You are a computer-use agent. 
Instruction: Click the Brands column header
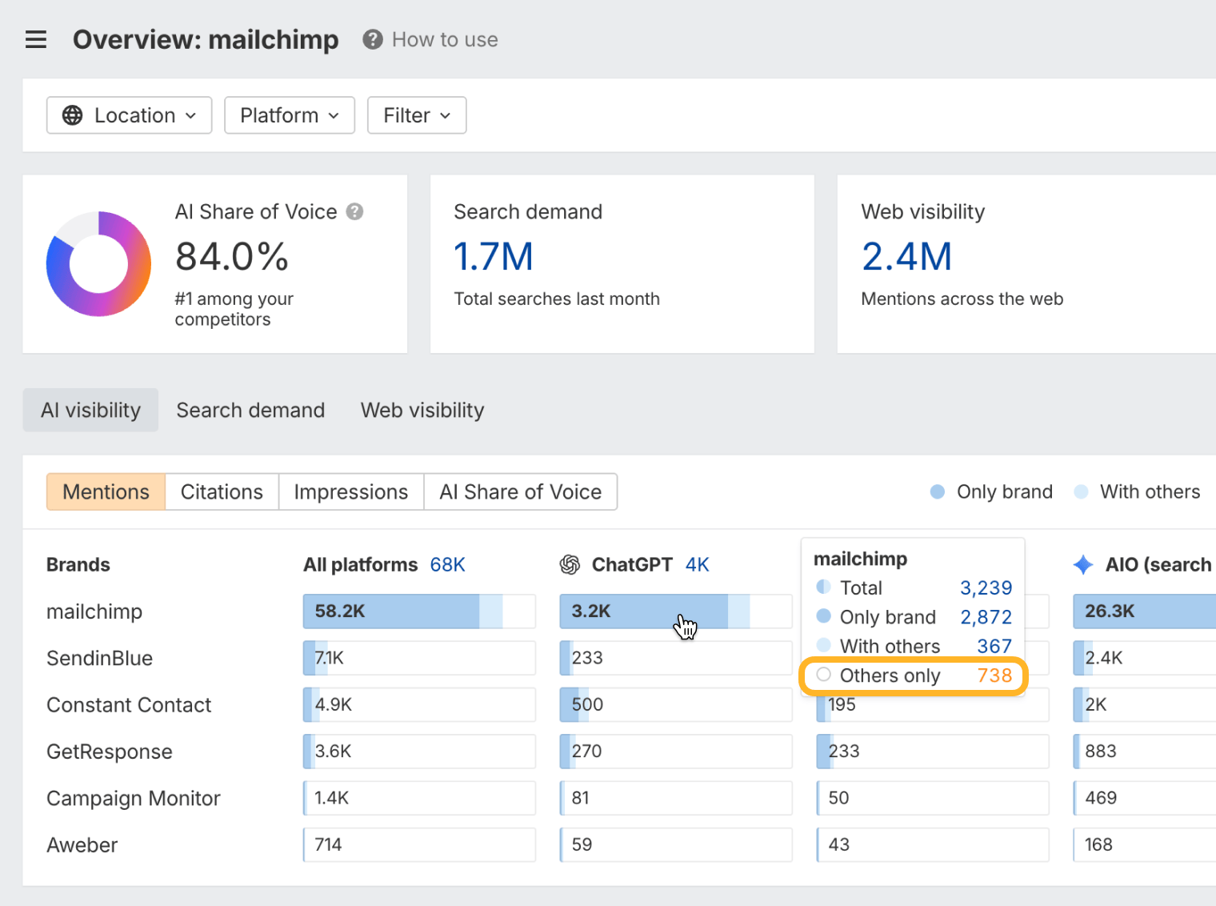78,565
